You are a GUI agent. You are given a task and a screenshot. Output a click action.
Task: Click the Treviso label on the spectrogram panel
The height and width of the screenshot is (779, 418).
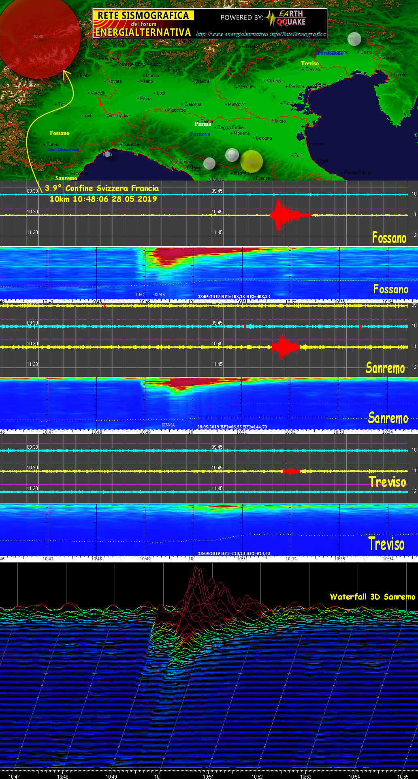point(386,544)
